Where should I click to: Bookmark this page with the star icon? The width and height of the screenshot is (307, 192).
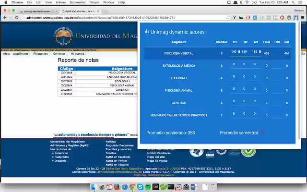coord(228,18)
